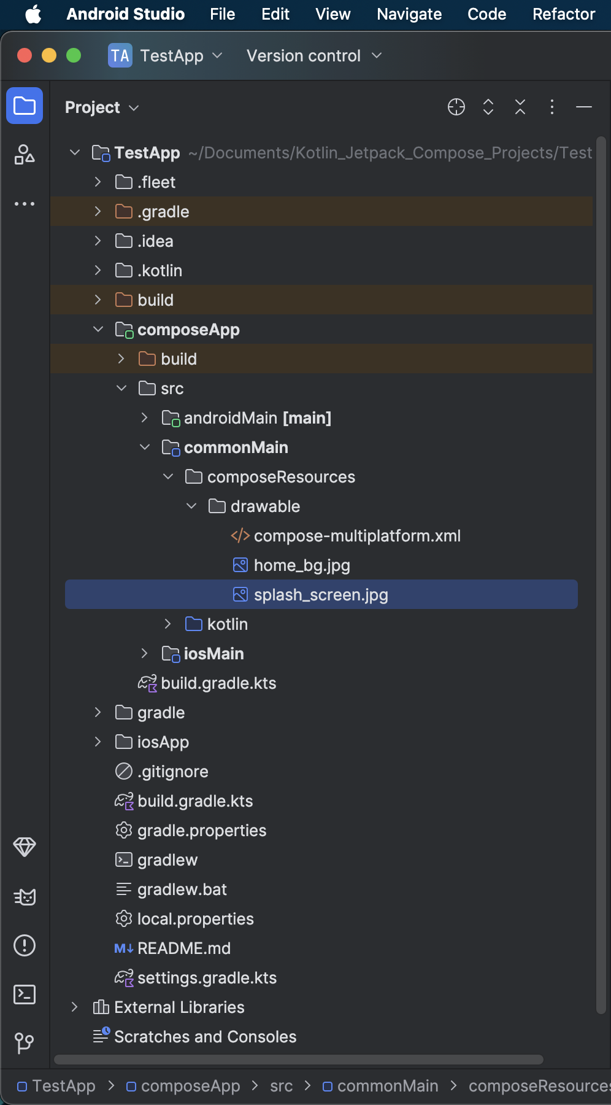Click the .gitignore file icon
This screenshot has width=611, height=1105.
tap(124, 771)
